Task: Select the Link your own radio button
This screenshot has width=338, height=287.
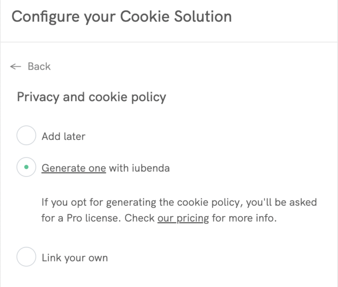Action: [26, 257]
